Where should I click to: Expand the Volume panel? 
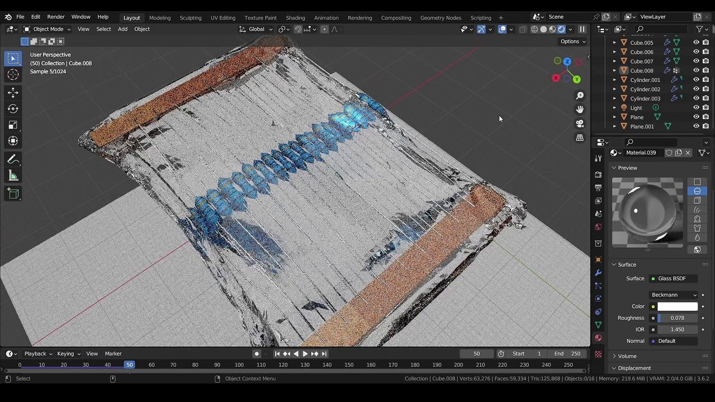coord(627,356)
